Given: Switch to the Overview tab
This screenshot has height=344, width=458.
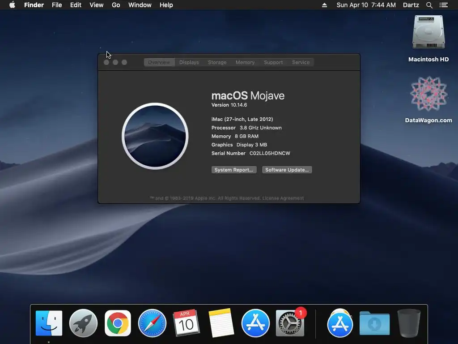Looking at the screenshot, I should 159,62.
